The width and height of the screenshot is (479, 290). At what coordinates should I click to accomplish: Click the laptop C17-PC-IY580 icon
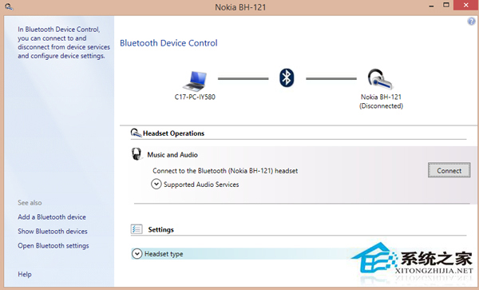tap(196, 81)
